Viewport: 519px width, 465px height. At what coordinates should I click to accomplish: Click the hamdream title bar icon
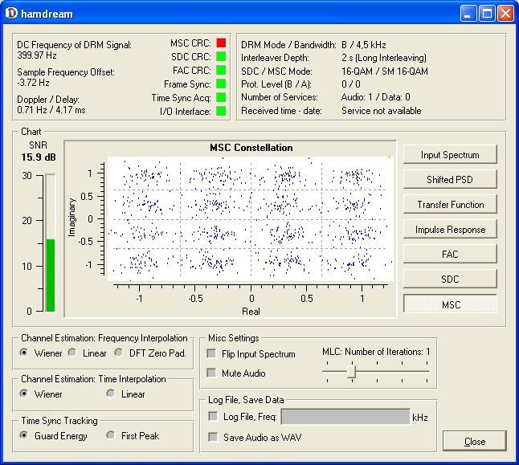pyautogui.click(x=10, y=13)
